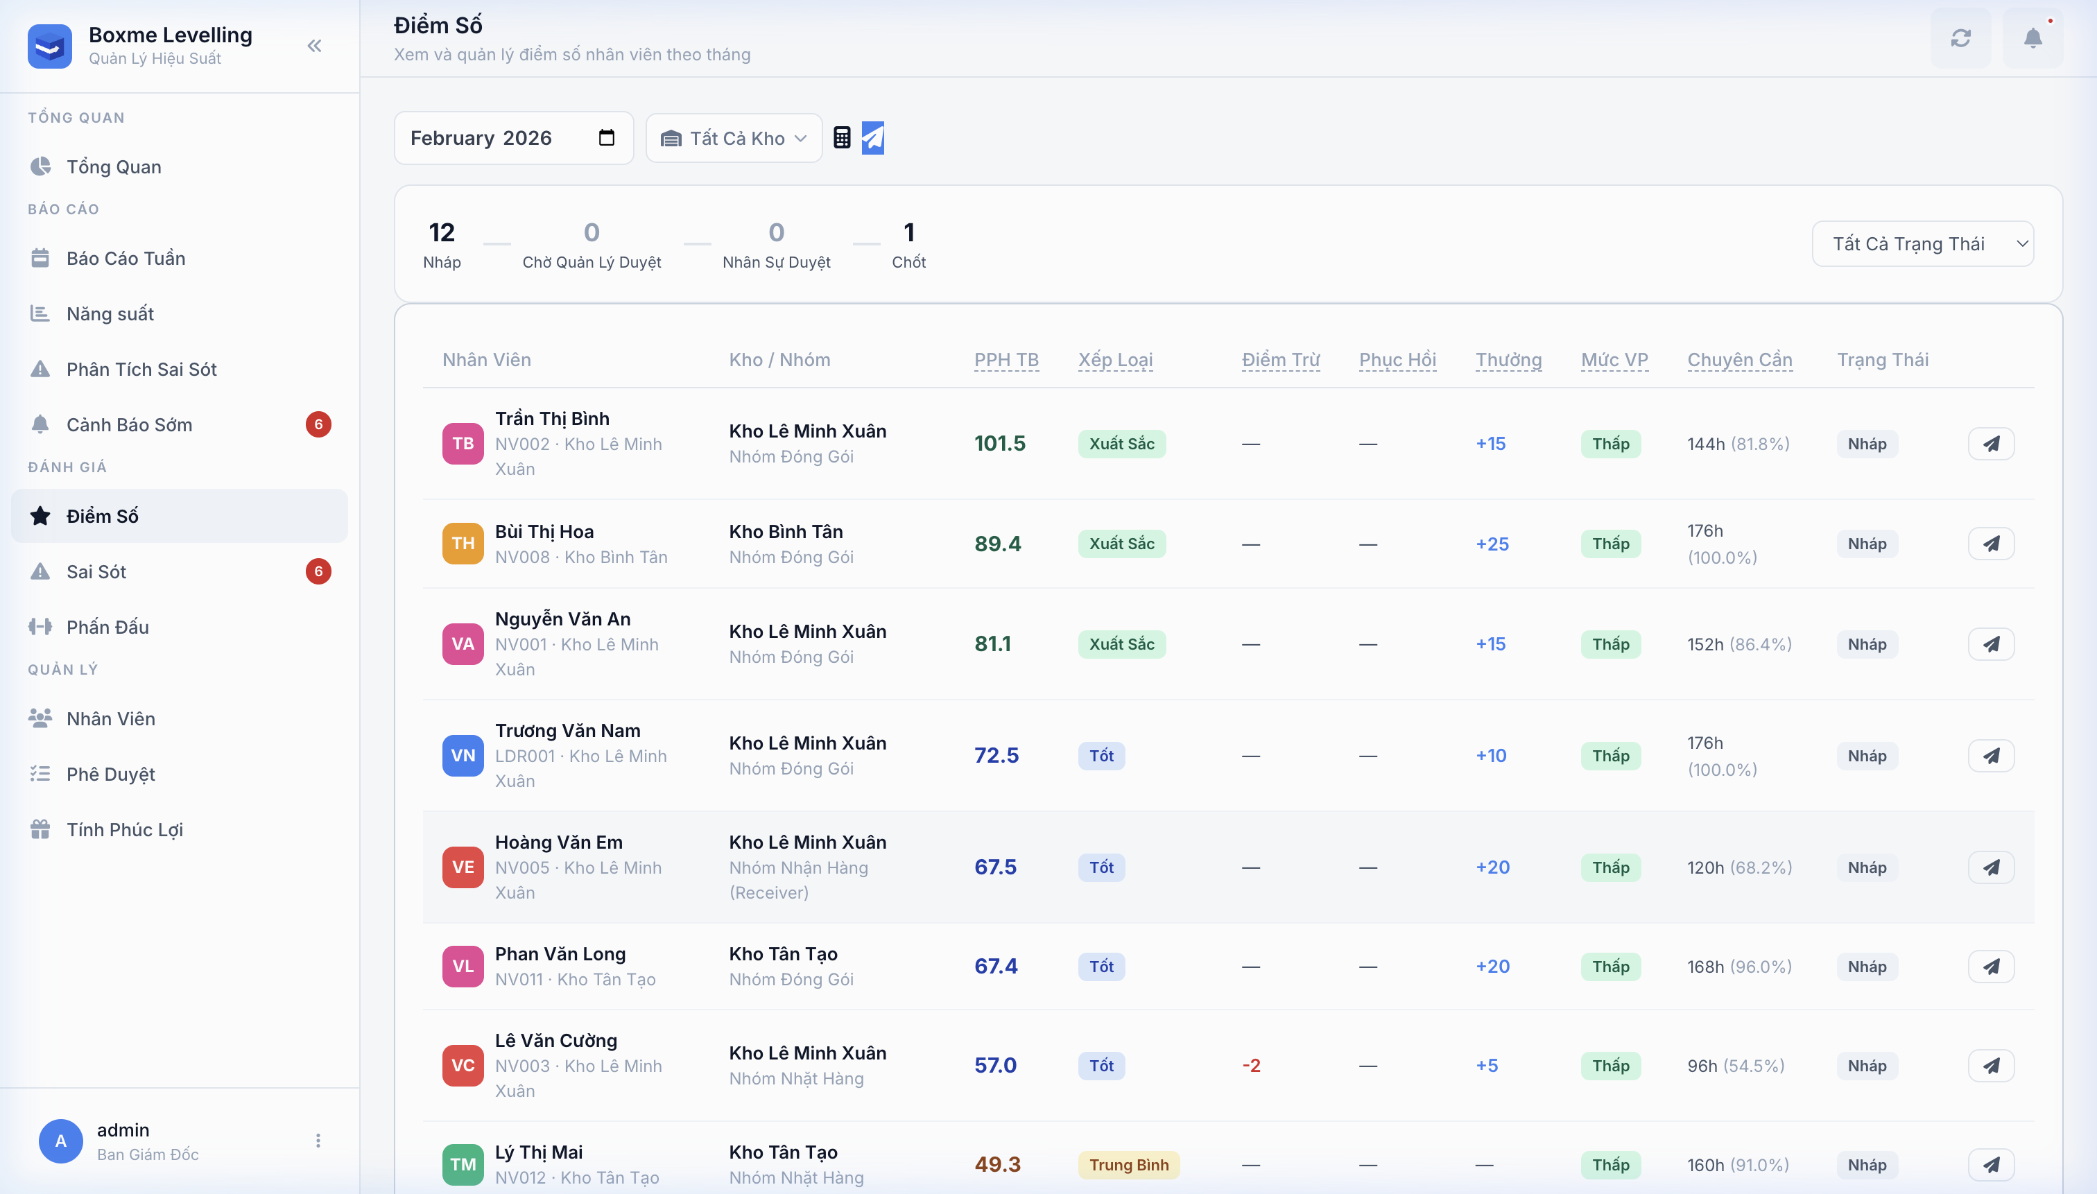
Task: Click the PPH TB column header
Action: (1006, 360)
